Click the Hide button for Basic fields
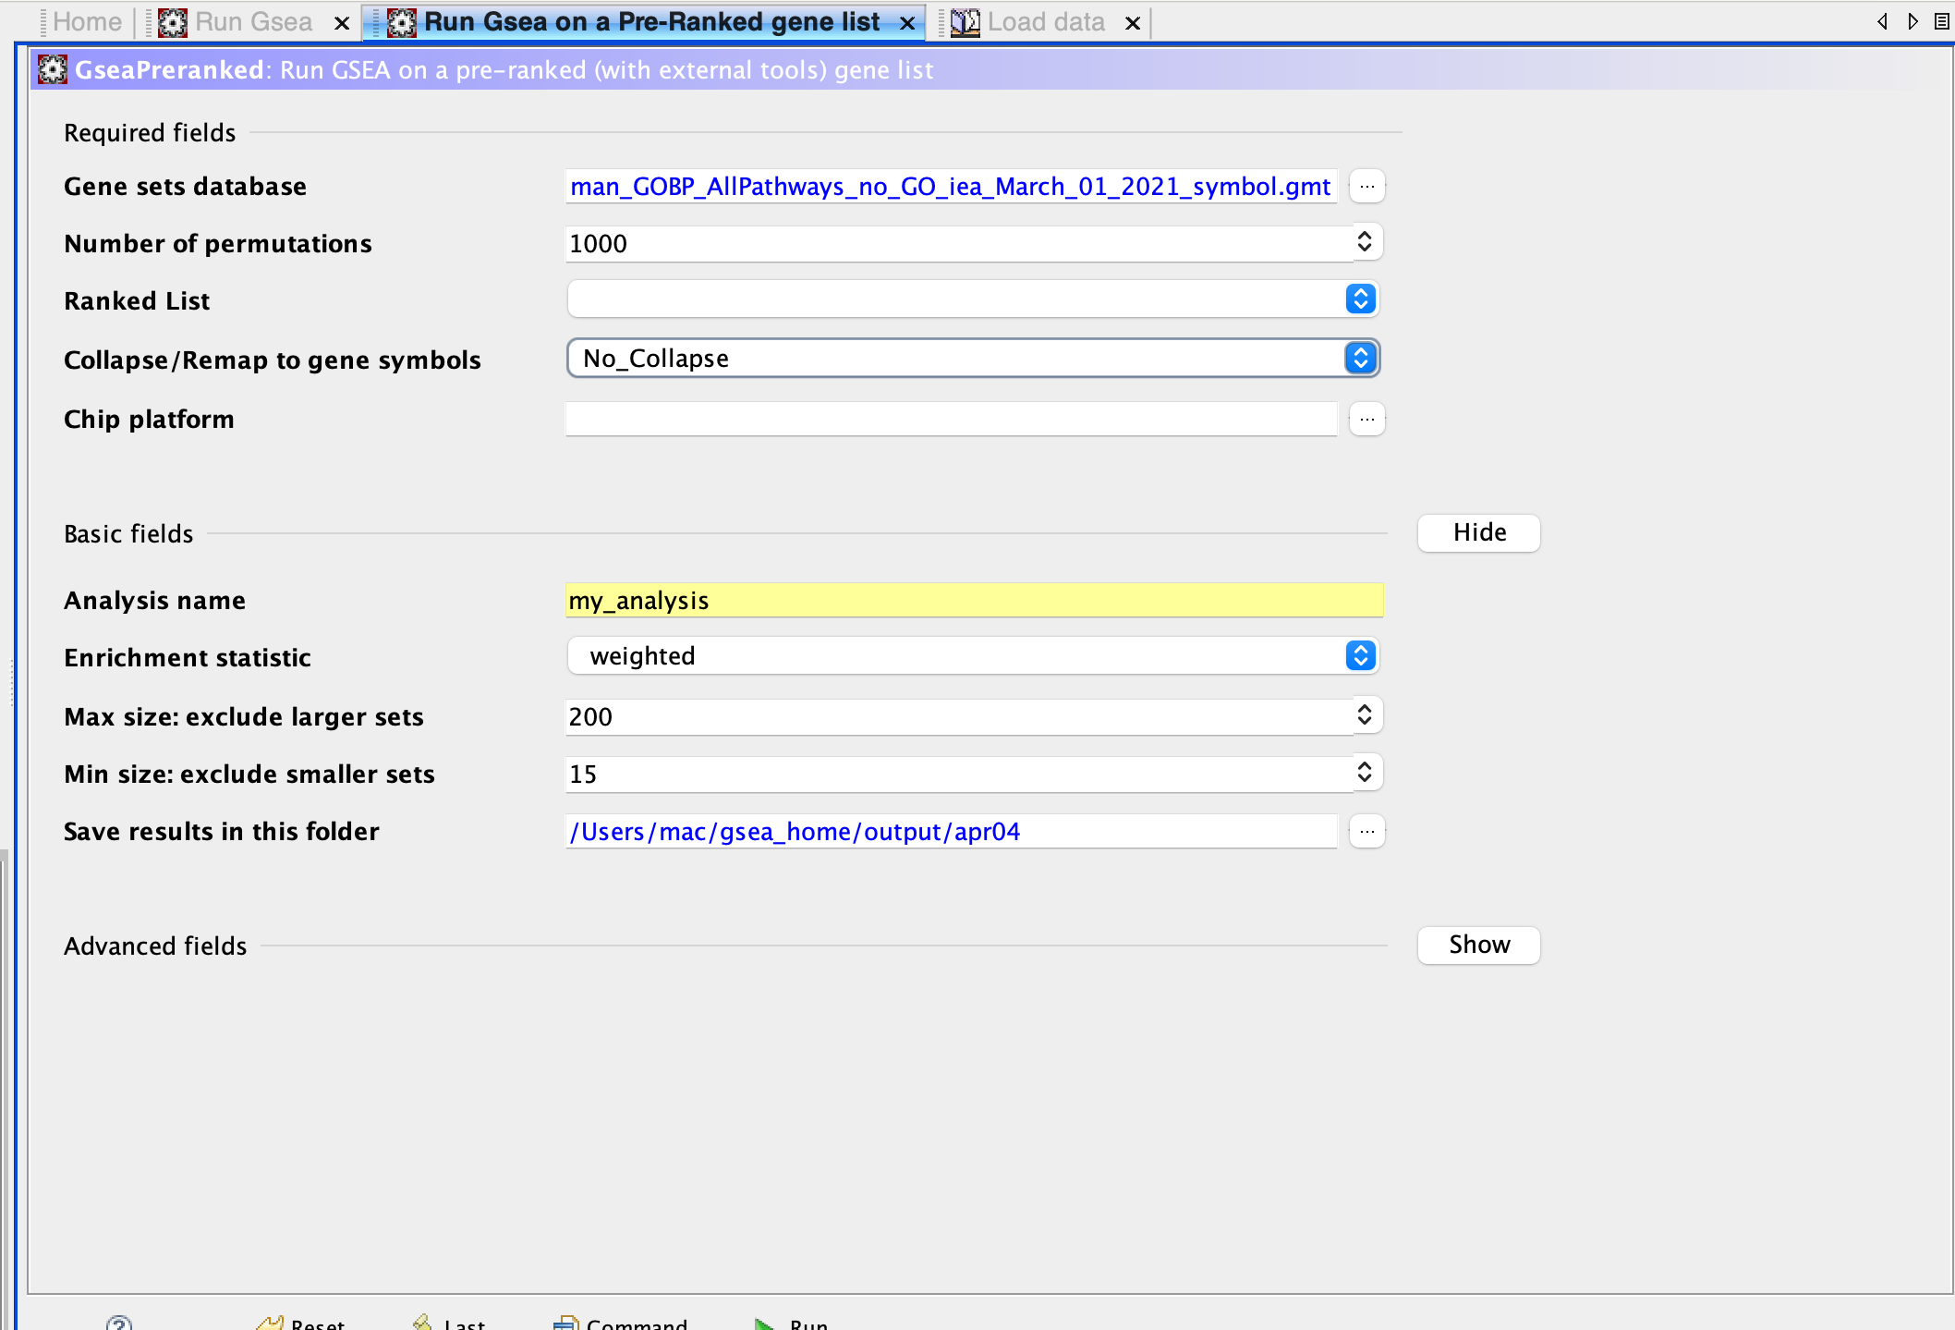The width and height of the screenshot is (1955, 1330). click(1478, 533)
